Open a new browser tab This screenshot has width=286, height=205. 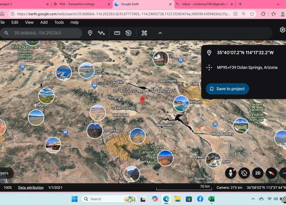pyautogui.click(x=240, y=4)
